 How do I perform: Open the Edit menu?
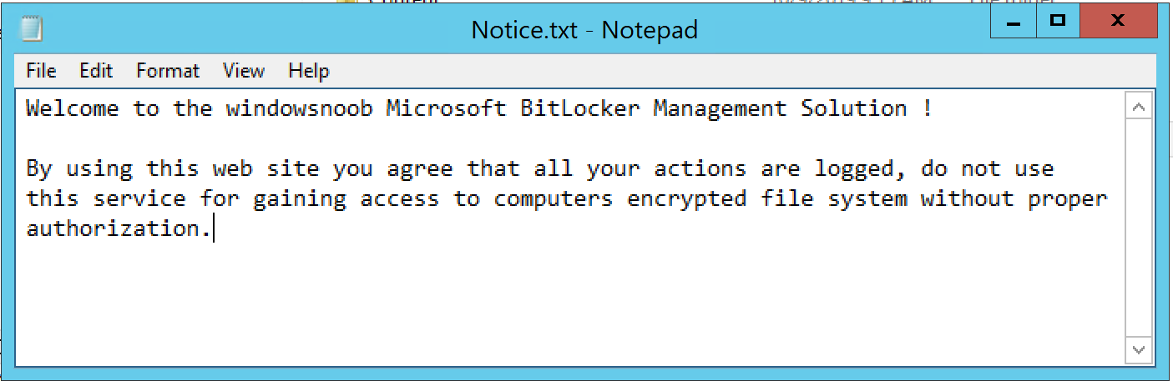pos(96,71)
